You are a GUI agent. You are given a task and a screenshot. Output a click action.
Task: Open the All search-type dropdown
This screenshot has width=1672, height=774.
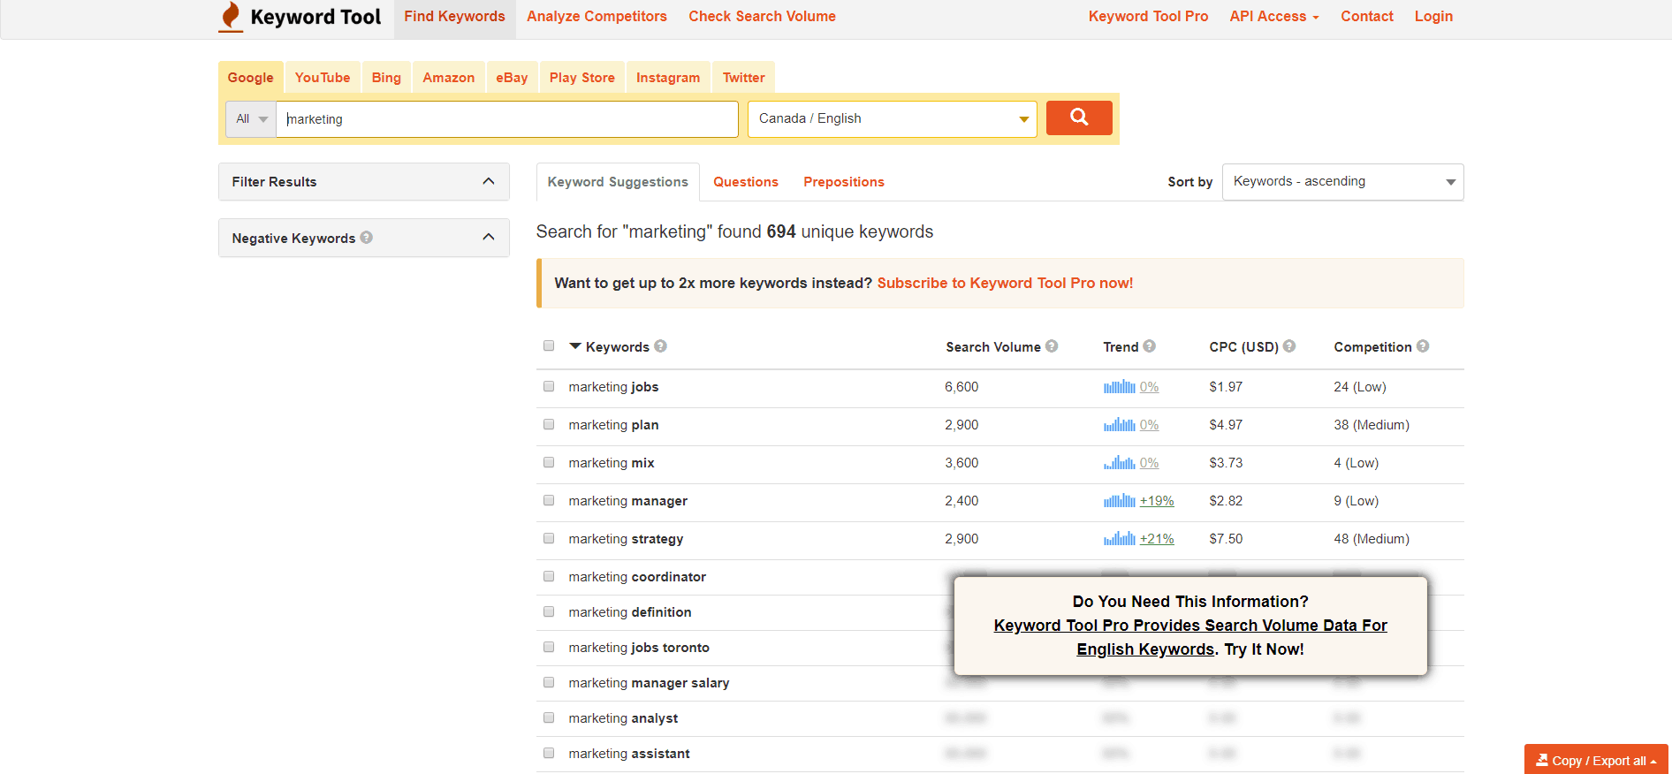tap(251, 119)
